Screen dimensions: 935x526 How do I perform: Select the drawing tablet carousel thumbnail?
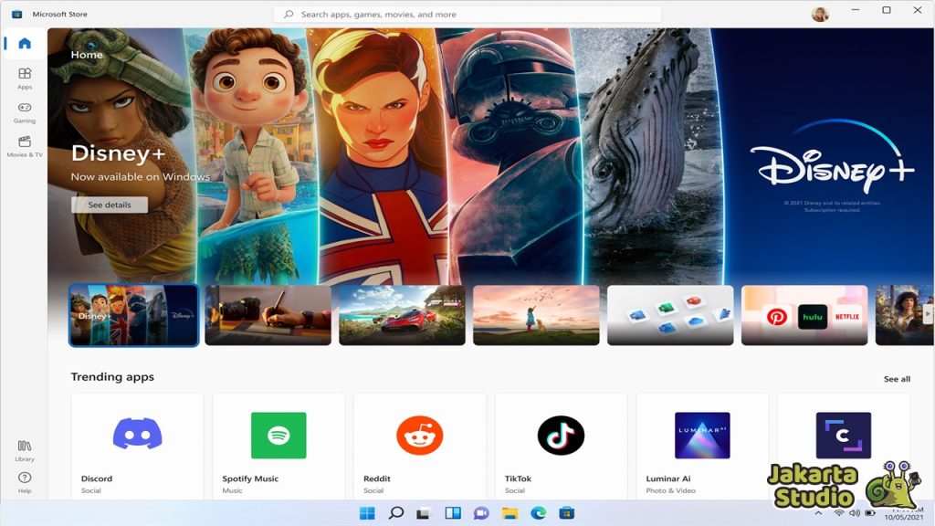pos(268,315)
